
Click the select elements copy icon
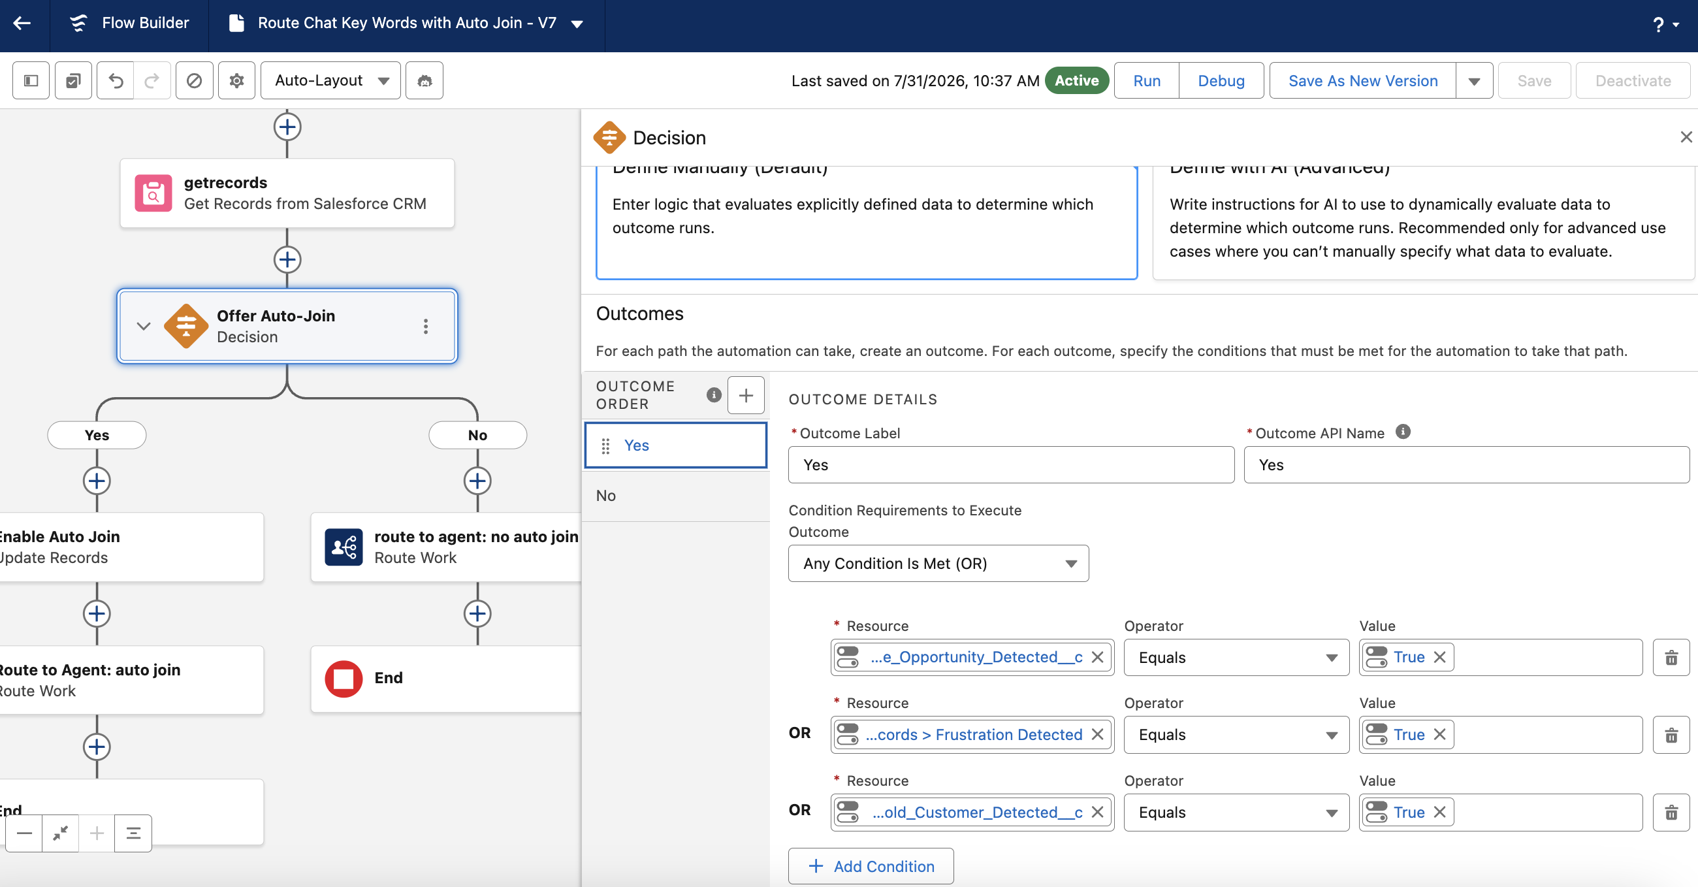click(x=73, y=80)
